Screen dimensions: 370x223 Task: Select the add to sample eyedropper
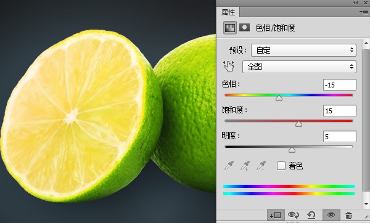click(245, 166)
